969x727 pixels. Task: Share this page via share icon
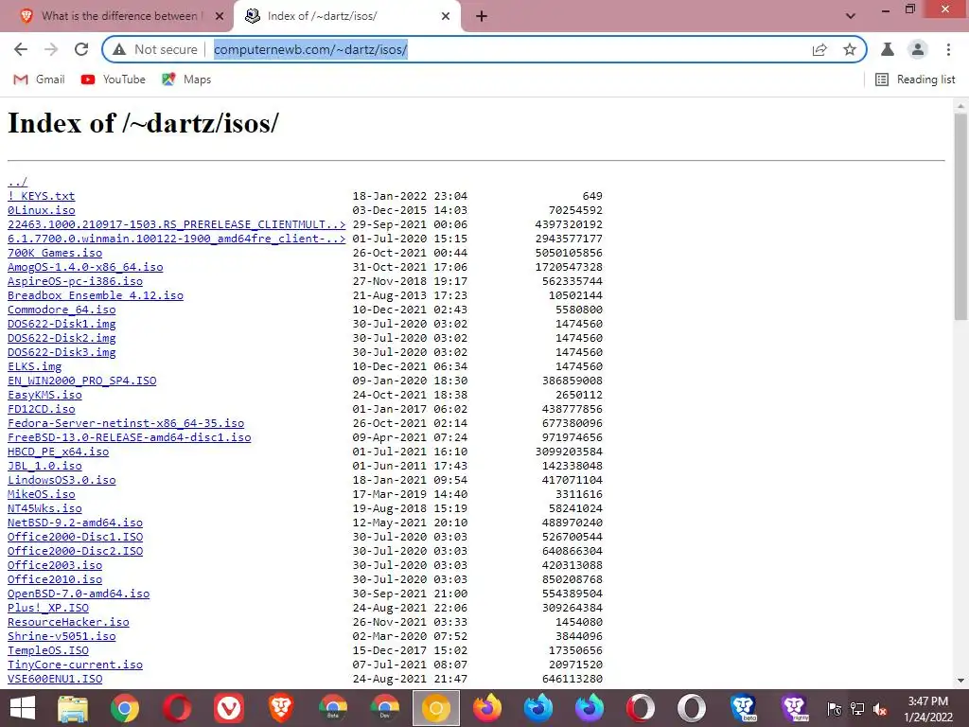click(819, 49)
